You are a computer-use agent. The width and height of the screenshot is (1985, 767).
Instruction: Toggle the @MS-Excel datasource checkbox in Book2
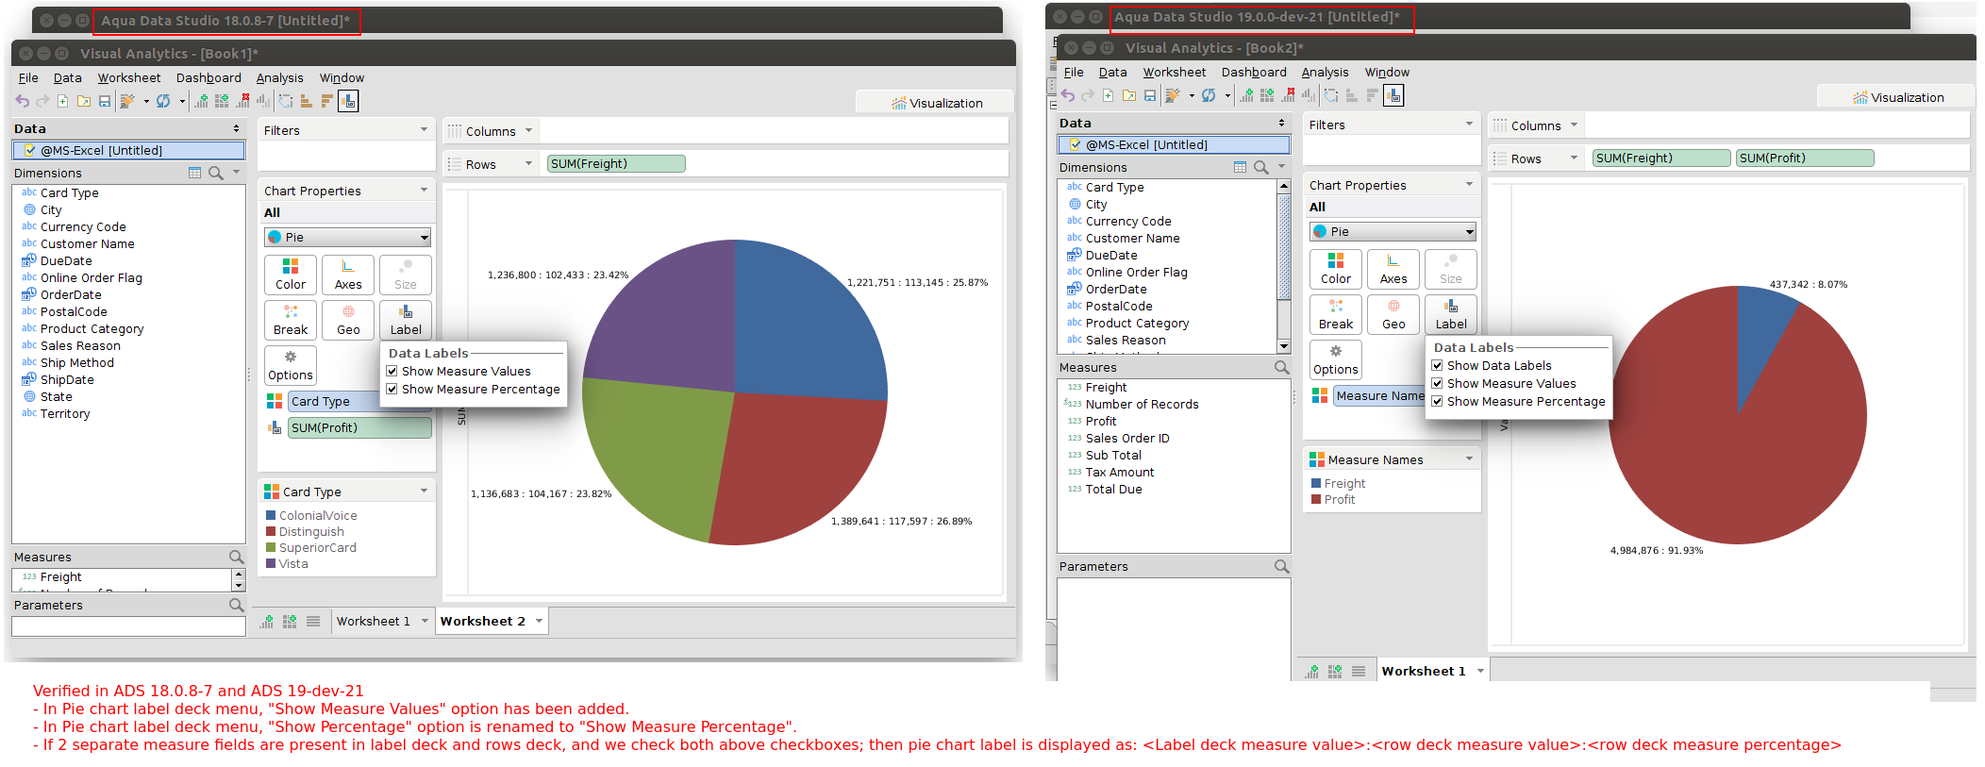1076,144
